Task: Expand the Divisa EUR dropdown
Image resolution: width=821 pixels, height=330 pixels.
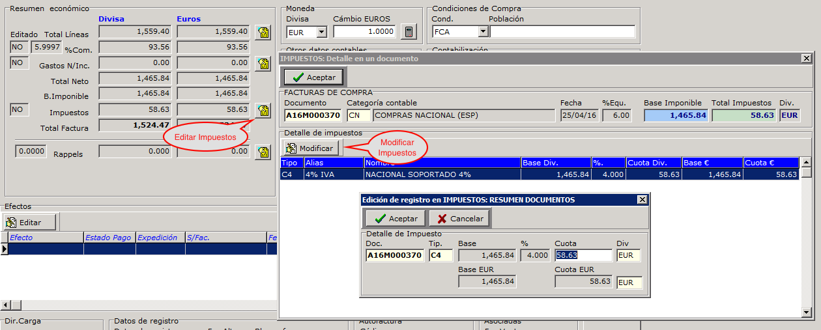Action: pos(321,32)
